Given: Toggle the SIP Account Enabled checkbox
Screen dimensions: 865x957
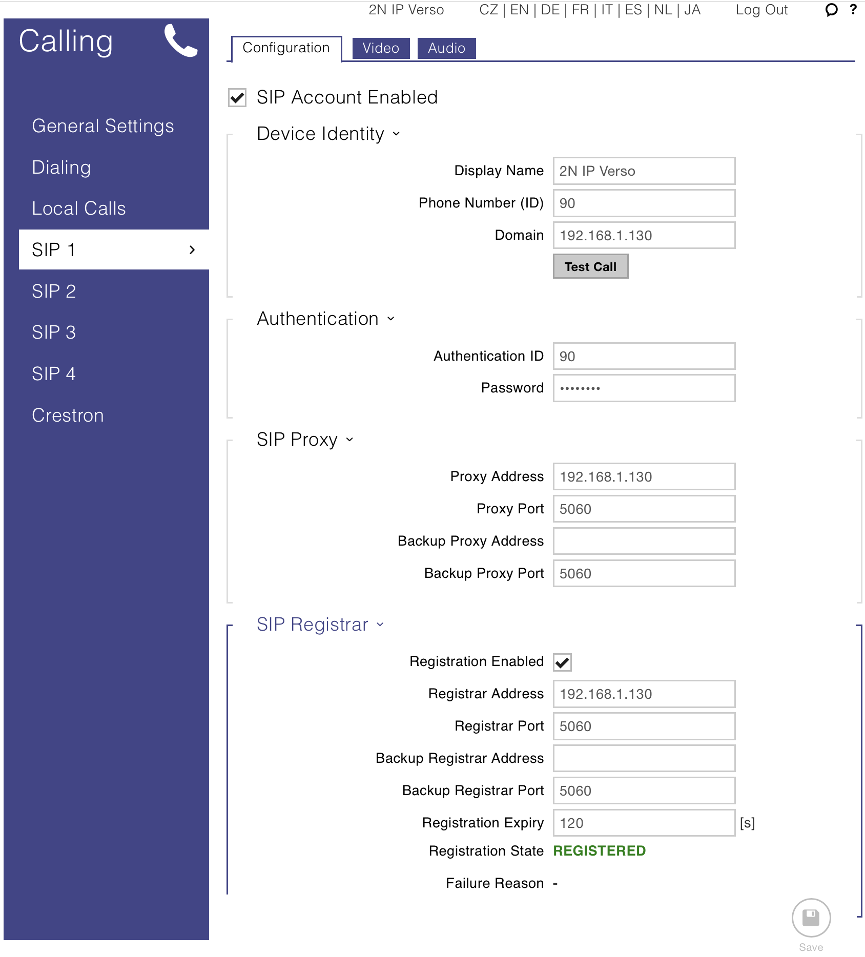Looking at the screenshot, I should 237,97.
